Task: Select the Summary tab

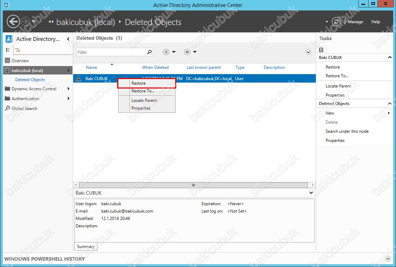Action: [85, 247]
